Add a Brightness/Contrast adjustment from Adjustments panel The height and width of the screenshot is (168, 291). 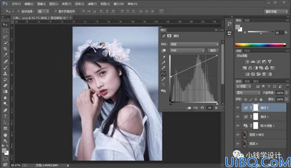pos(247,62)
